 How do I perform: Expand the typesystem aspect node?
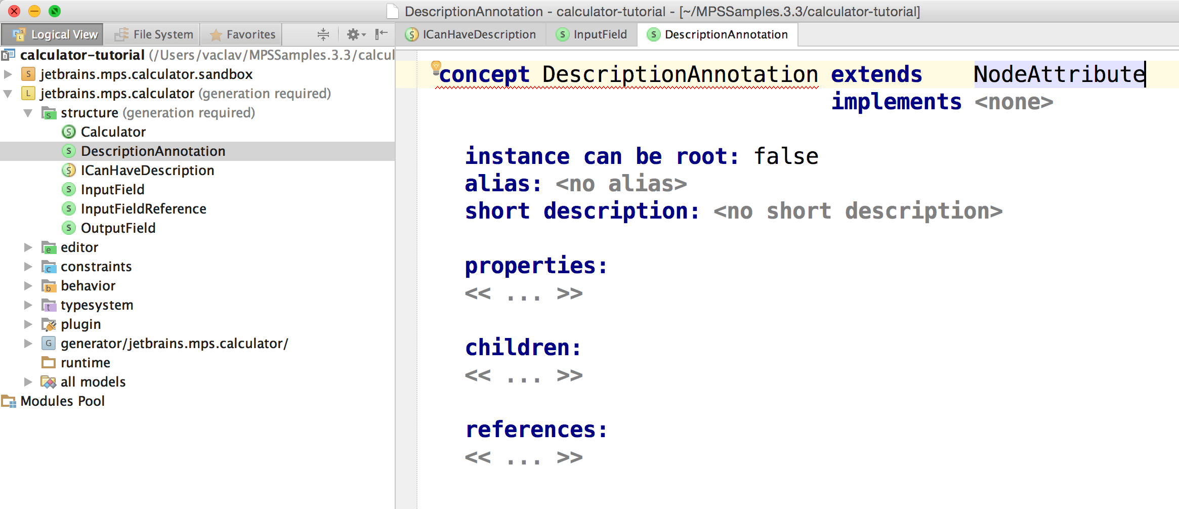(28, 305)
